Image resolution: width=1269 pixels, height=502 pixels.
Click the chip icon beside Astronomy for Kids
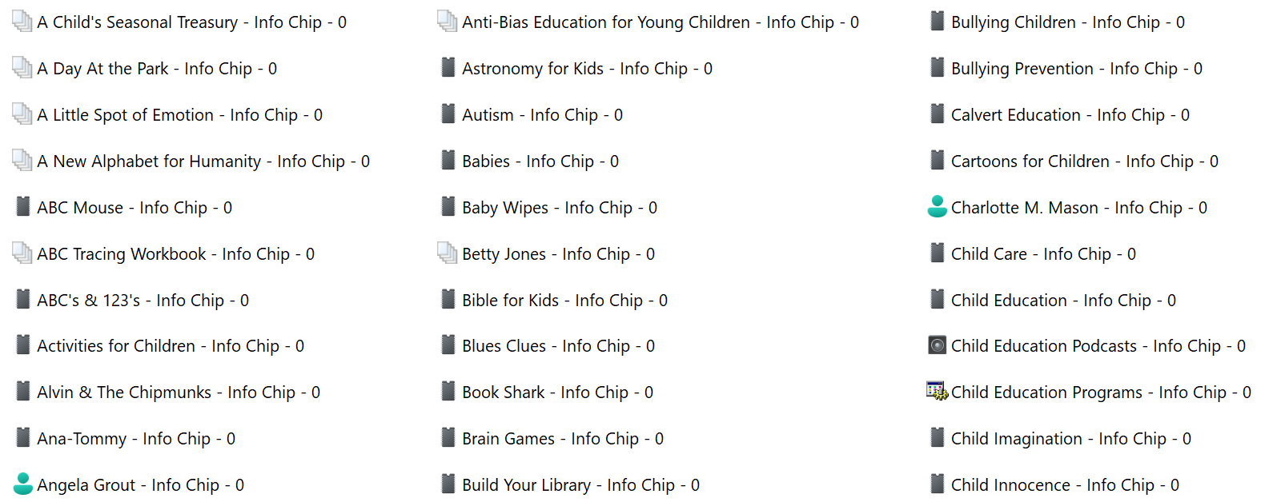[x=448, y=68]
